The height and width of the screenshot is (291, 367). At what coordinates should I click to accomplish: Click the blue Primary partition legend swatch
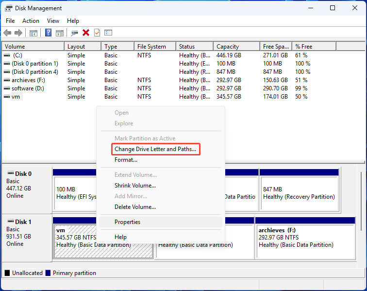(x=48, y=273)
